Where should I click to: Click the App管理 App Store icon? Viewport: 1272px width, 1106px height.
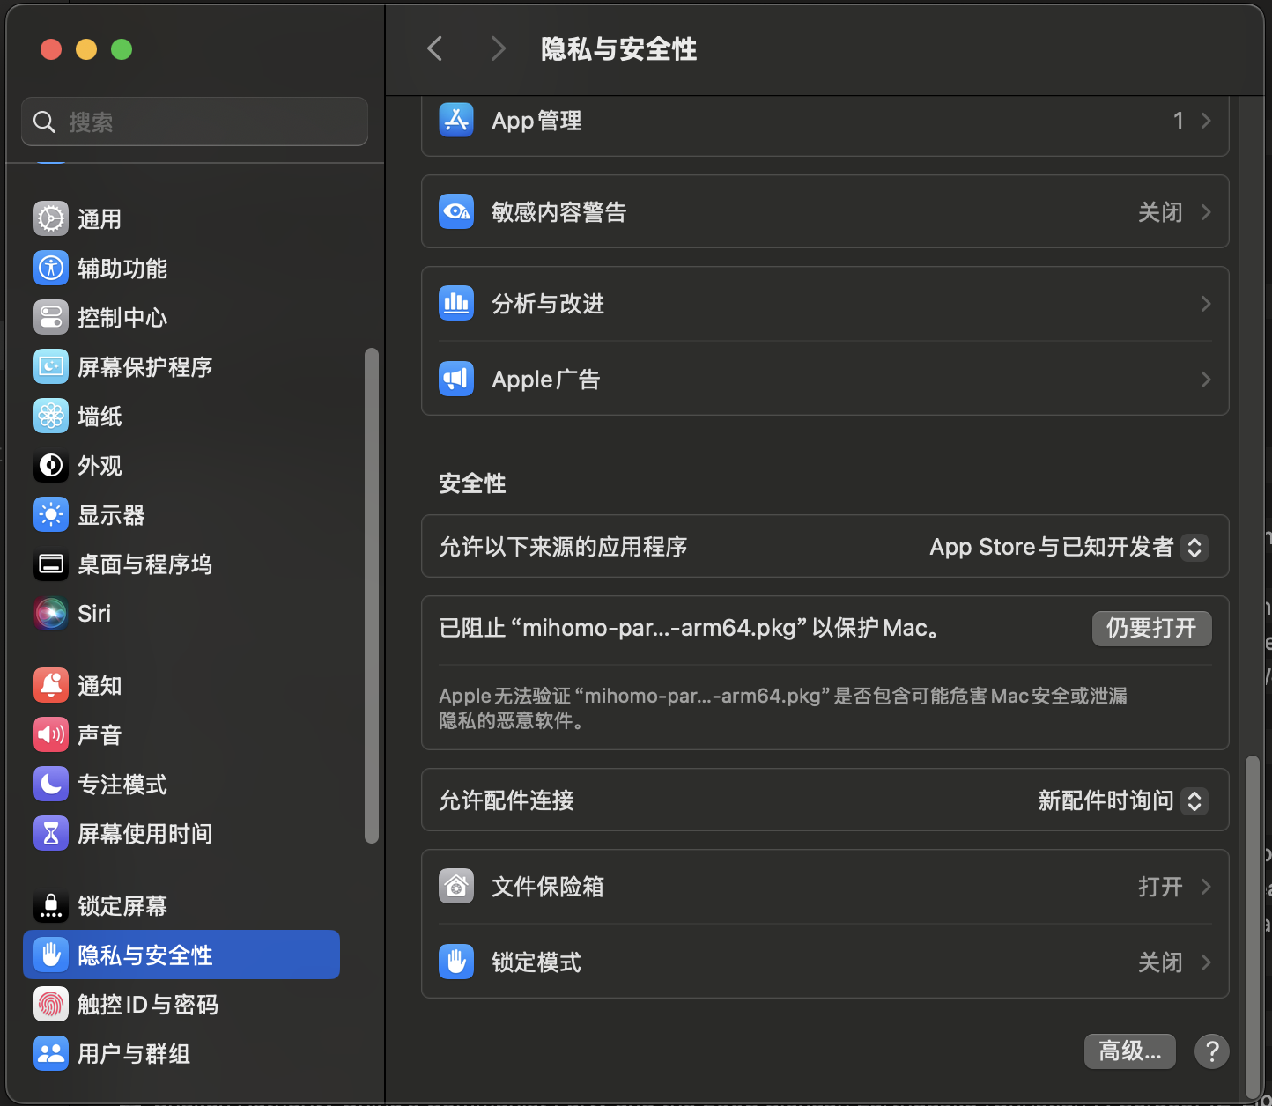(456, 121)
